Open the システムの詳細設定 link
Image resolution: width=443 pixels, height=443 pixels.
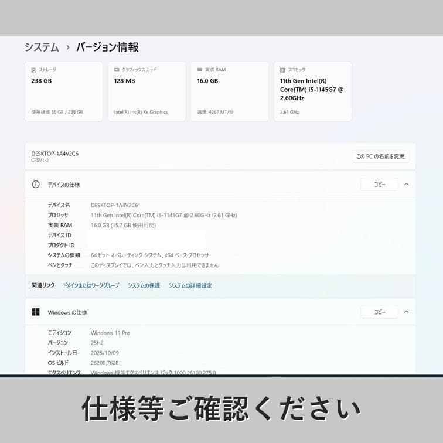pyautogui.click(x=190, y=285)
